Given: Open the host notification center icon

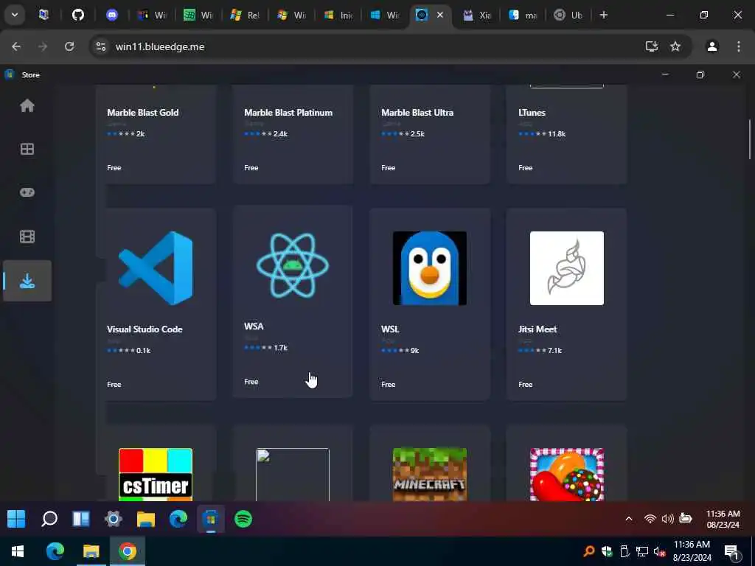Looking at the screenshot, I should click(x=732, y=551).
